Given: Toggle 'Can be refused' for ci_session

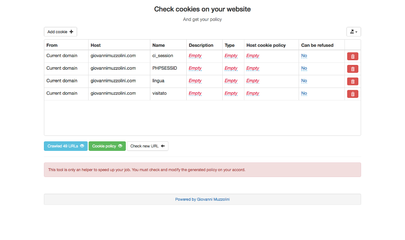Looking at the screenshot, I should pos(304,56).
